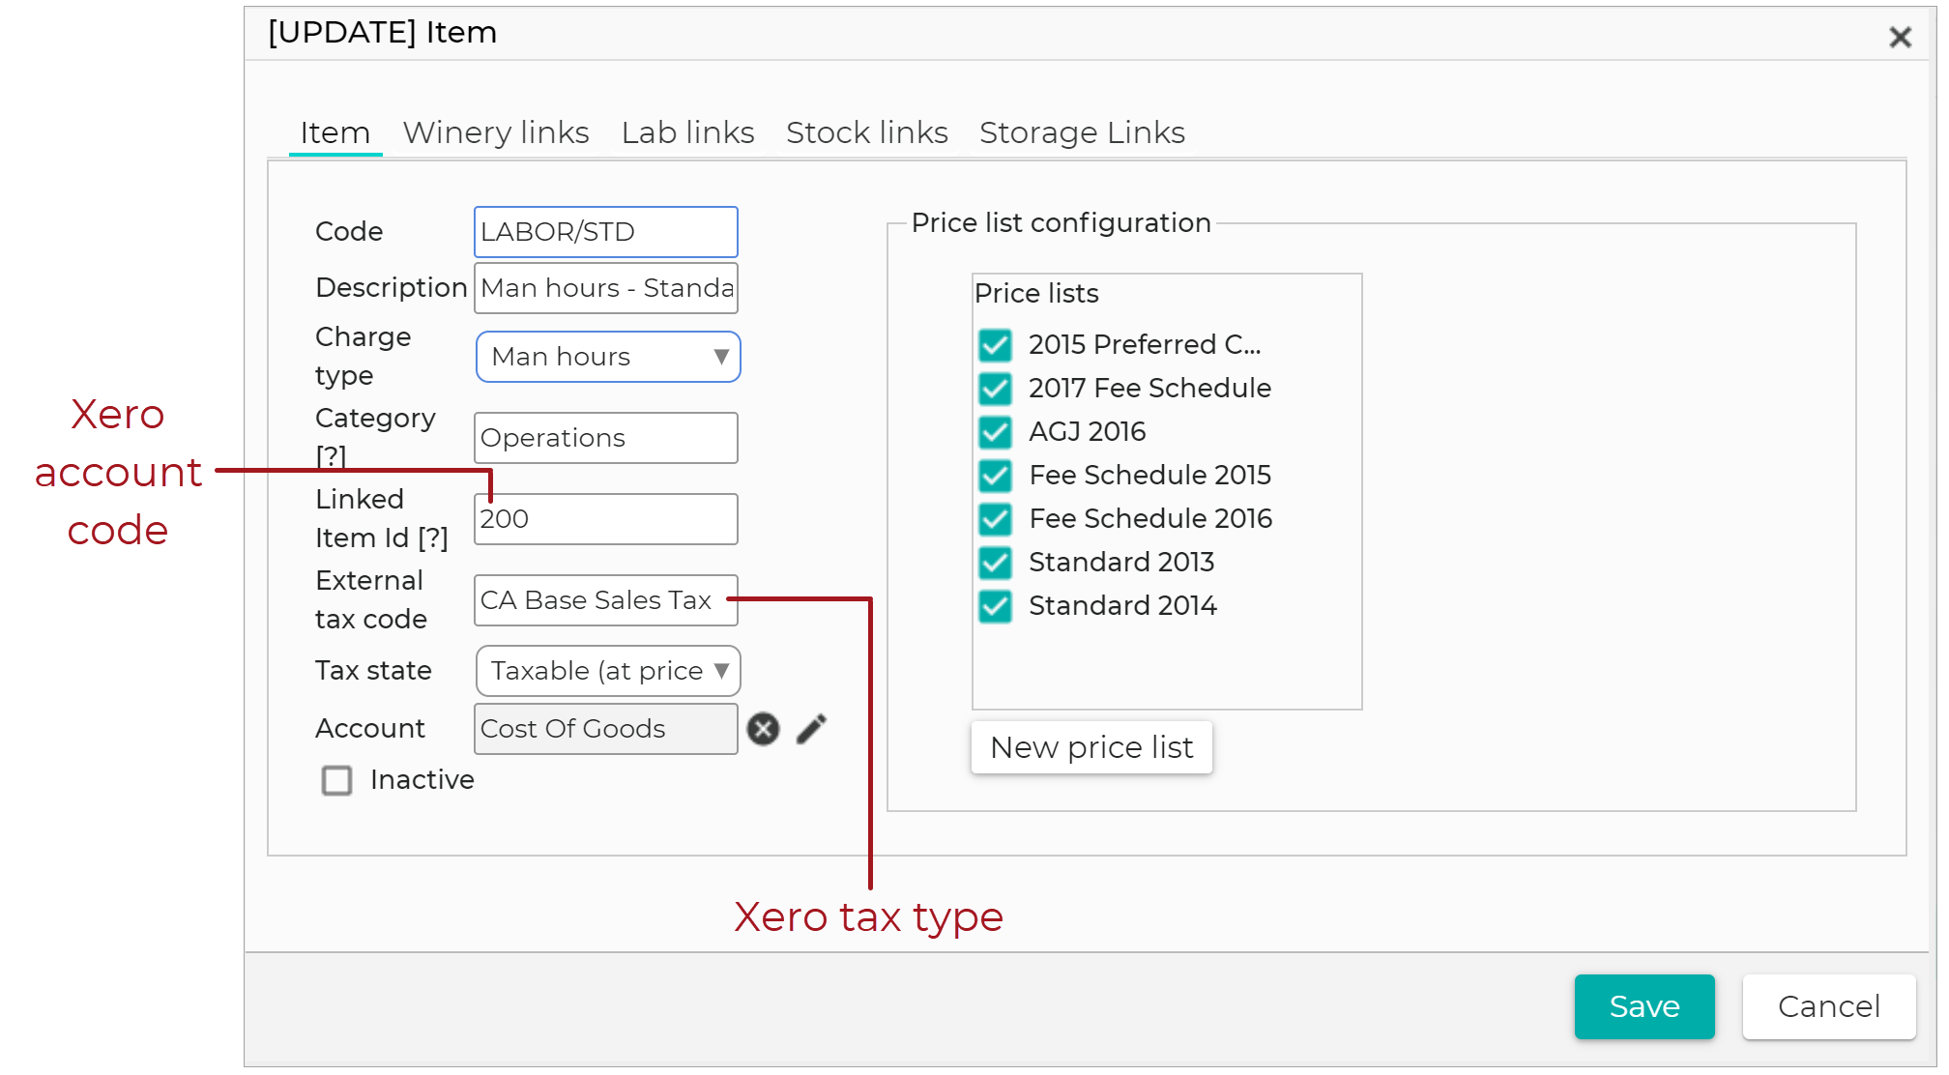Click the External tax code field

pos(606,600)
